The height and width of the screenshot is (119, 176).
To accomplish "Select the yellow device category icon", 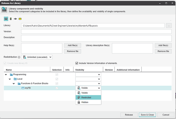I will coord(20,19).
